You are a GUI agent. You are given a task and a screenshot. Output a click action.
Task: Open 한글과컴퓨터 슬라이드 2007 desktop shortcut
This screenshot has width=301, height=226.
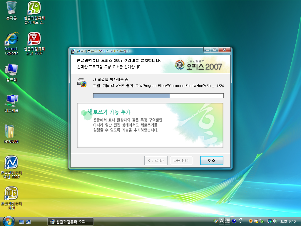(34, 13)
